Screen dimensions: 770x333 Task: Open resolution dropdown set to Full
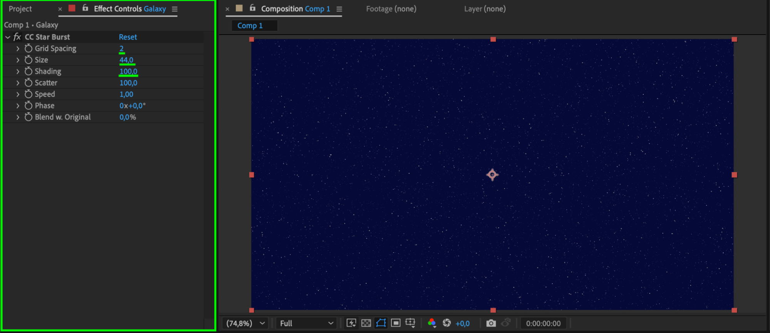point(306,323)
